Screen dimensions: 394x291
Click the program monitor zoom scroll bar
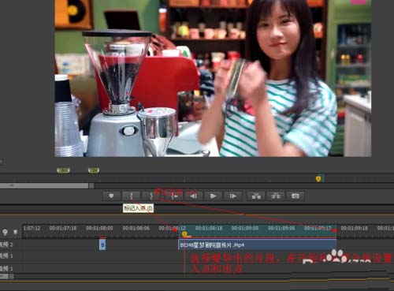pos(44,185)
